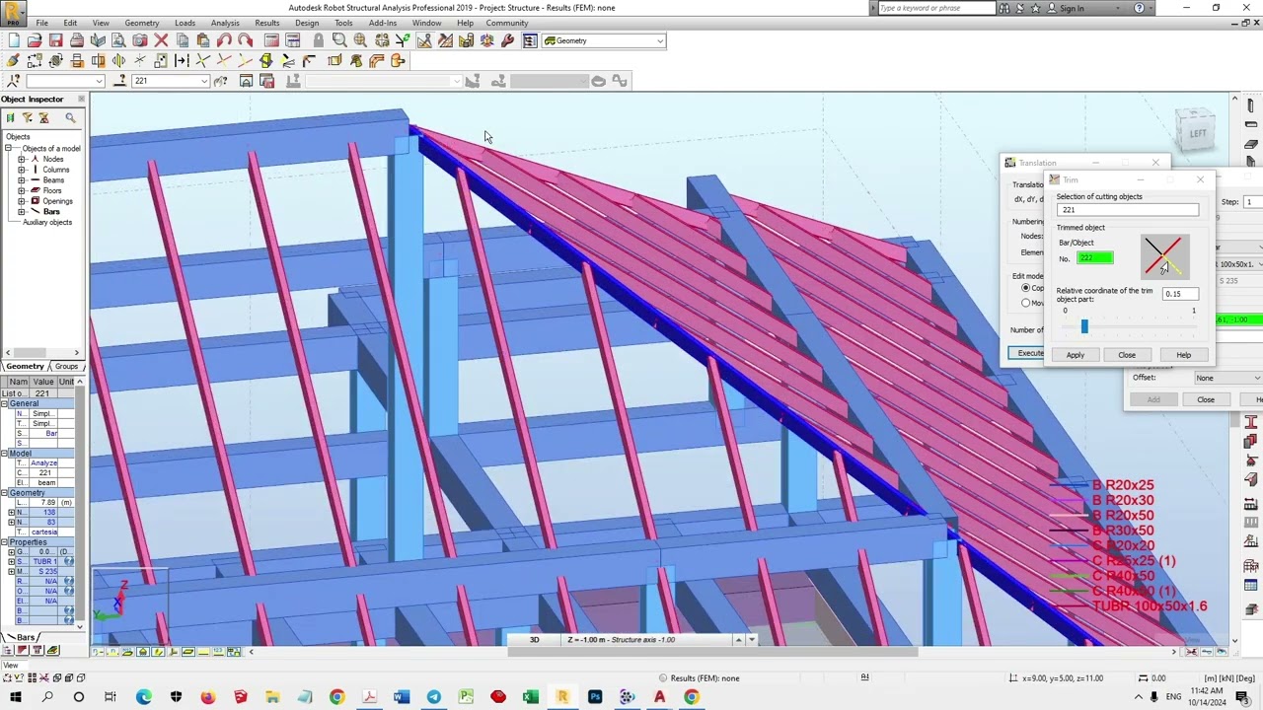Select Copy radio in Translation dialog
1263x710 pixels.
click(1025, 288)
